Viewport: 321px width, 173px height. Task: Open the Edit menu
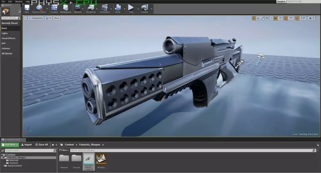[x=10, y=2]
